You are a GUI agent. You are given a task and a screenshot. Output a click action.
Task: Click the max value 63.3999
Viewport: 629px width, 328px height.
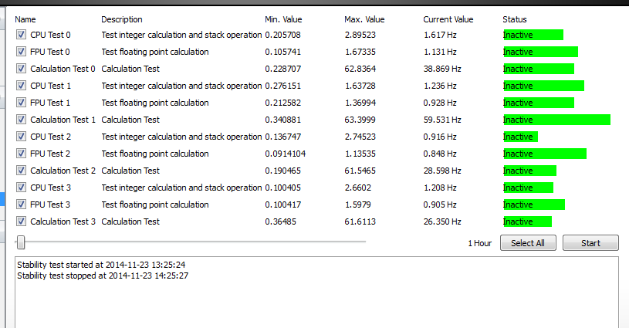[360, 120]
